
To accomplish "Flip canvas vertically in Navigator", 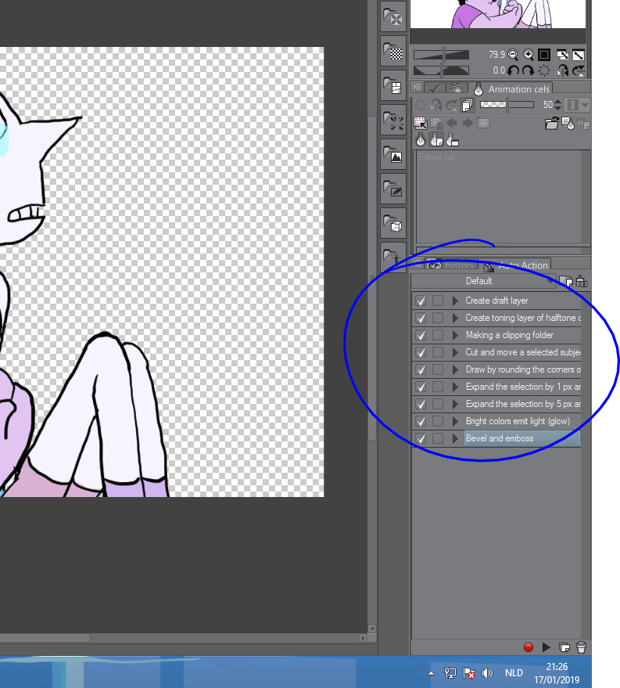I will click(579, 70).
